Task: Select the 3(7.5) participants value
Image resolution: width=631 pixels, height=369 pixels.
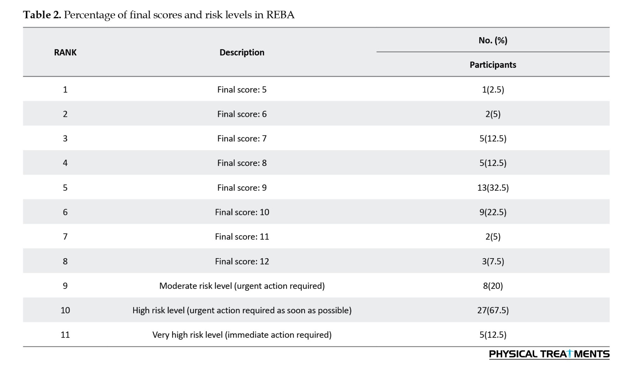Action: pos(493,261)
